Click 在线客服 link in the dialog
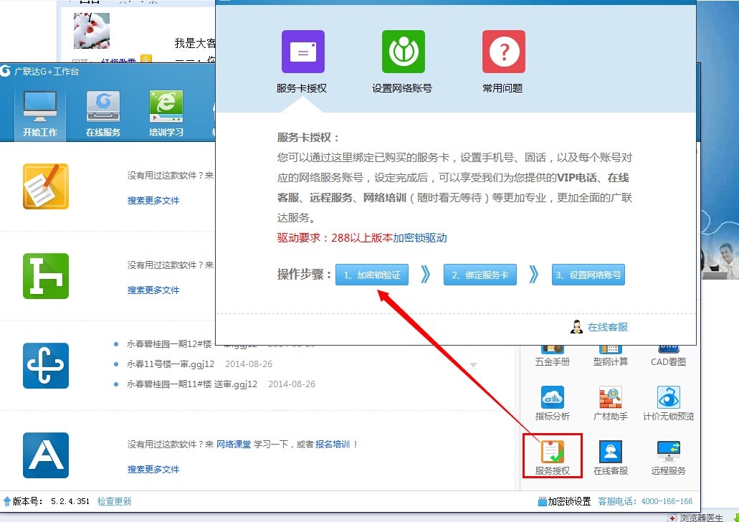The height and width of the screenshot is (522, 739). tap(608, 327)
